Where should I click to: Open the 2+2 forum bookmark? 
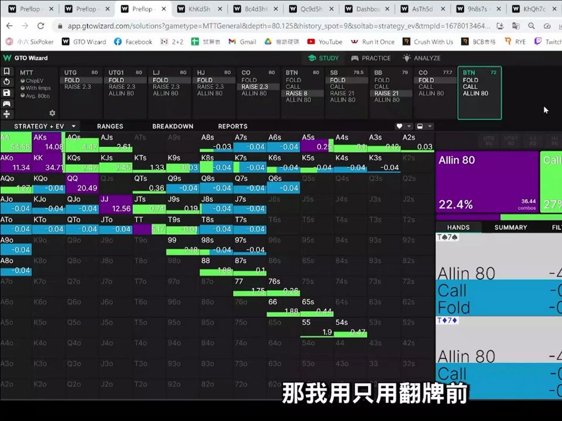coord(172,42)
